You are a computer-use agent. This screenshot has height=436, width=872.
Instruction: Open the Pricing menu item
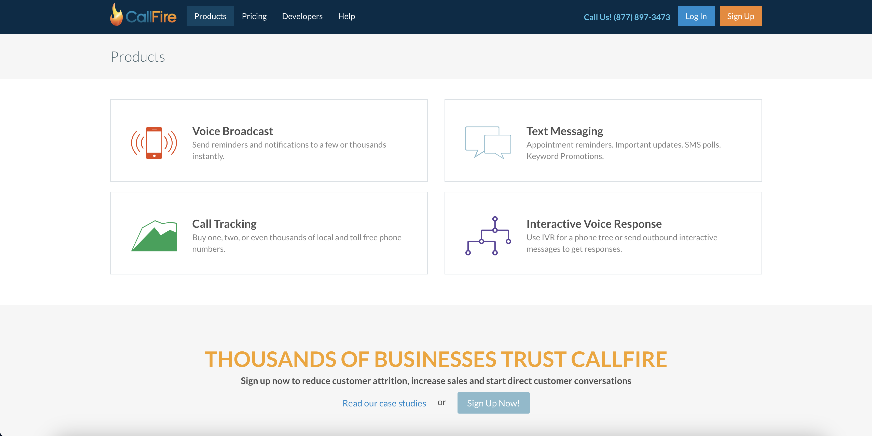254,16
